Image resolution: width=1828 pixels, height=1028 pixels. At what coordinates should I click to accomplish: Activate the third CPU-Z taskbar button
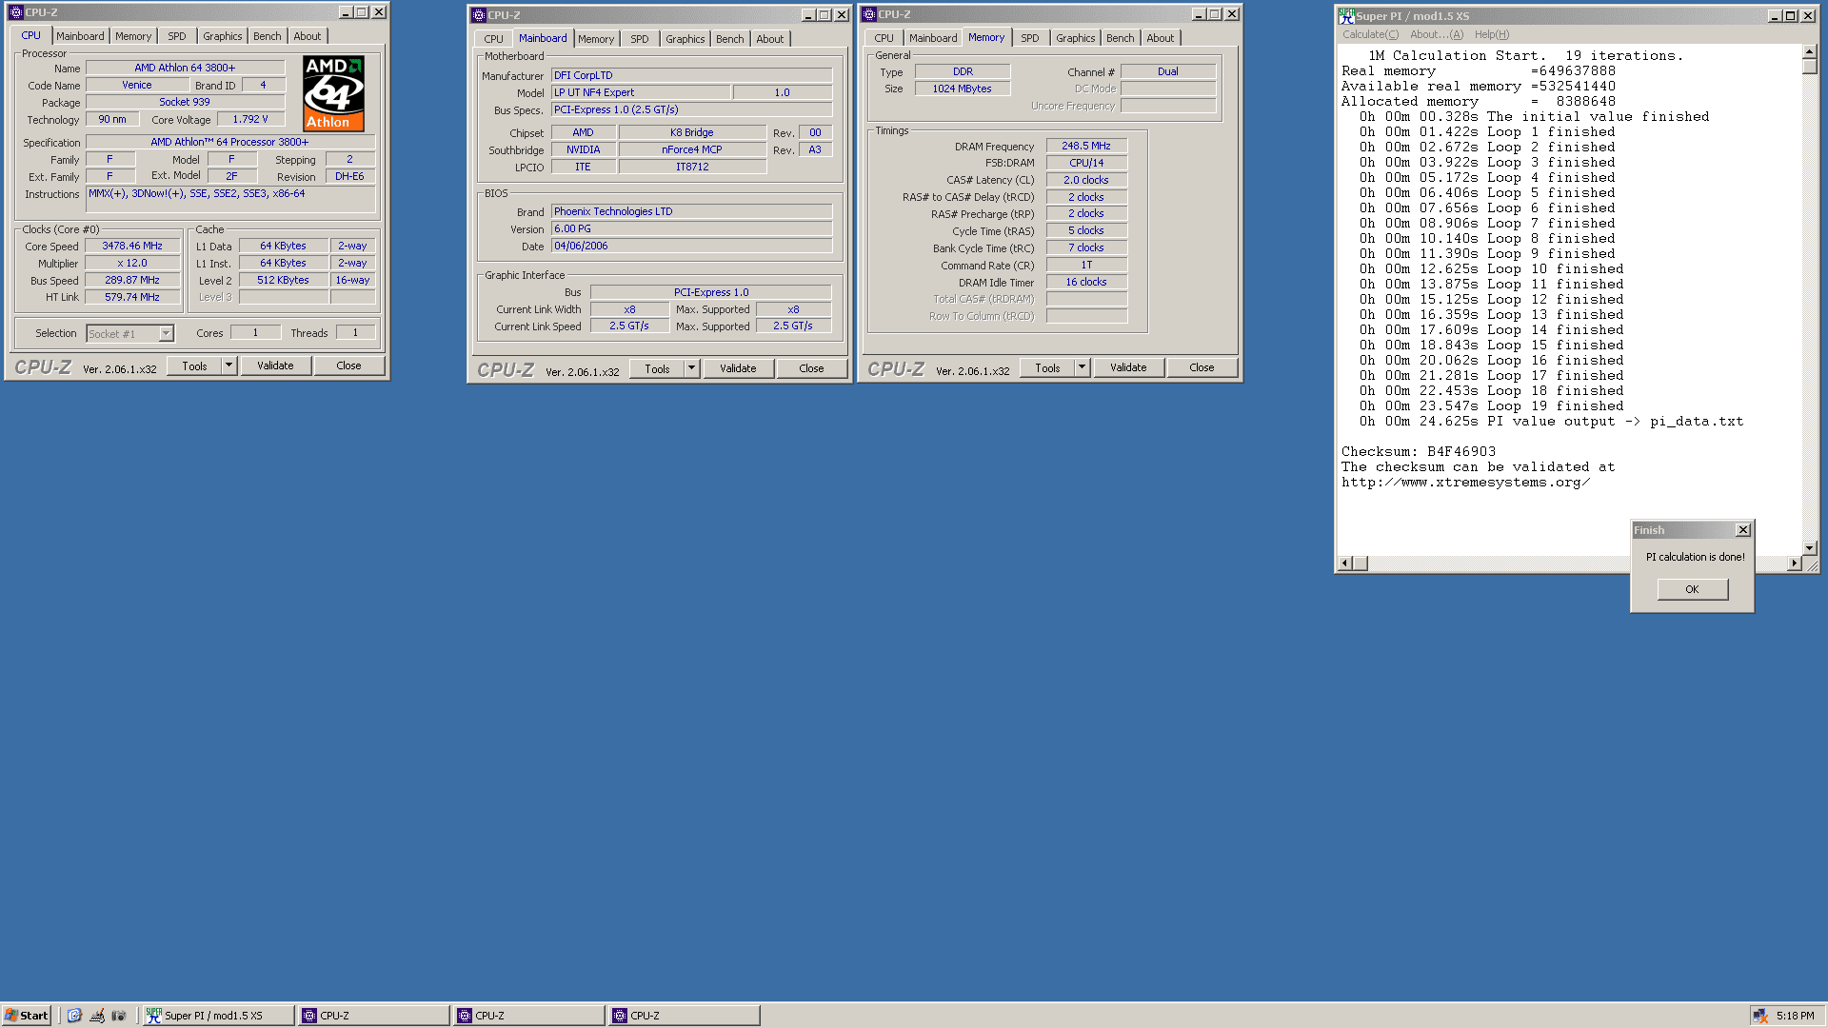tap(684, 1016)
